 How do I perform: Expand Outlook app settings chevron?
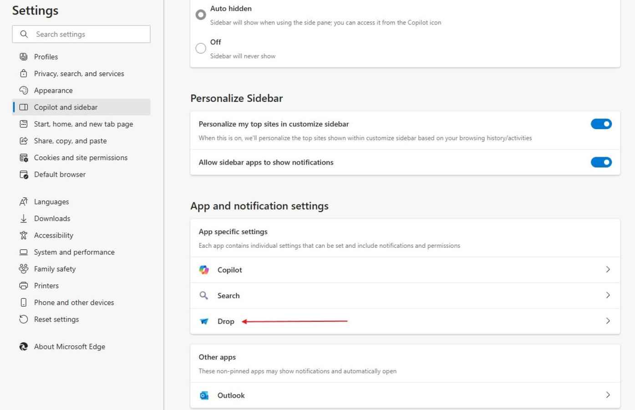(608, 395)
